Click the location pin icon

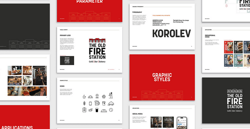(97, 96)
